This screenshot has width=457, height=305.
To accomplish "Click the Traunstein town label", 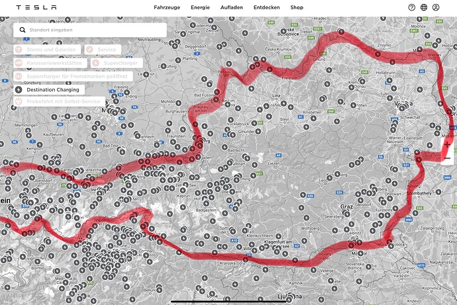I will point(176,136).
